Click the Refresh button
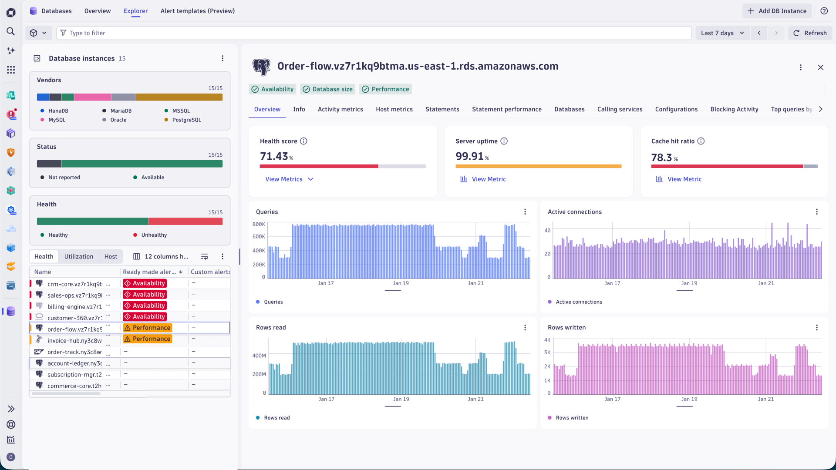Screen dimensions: 836x470 (x=810, y=33)
